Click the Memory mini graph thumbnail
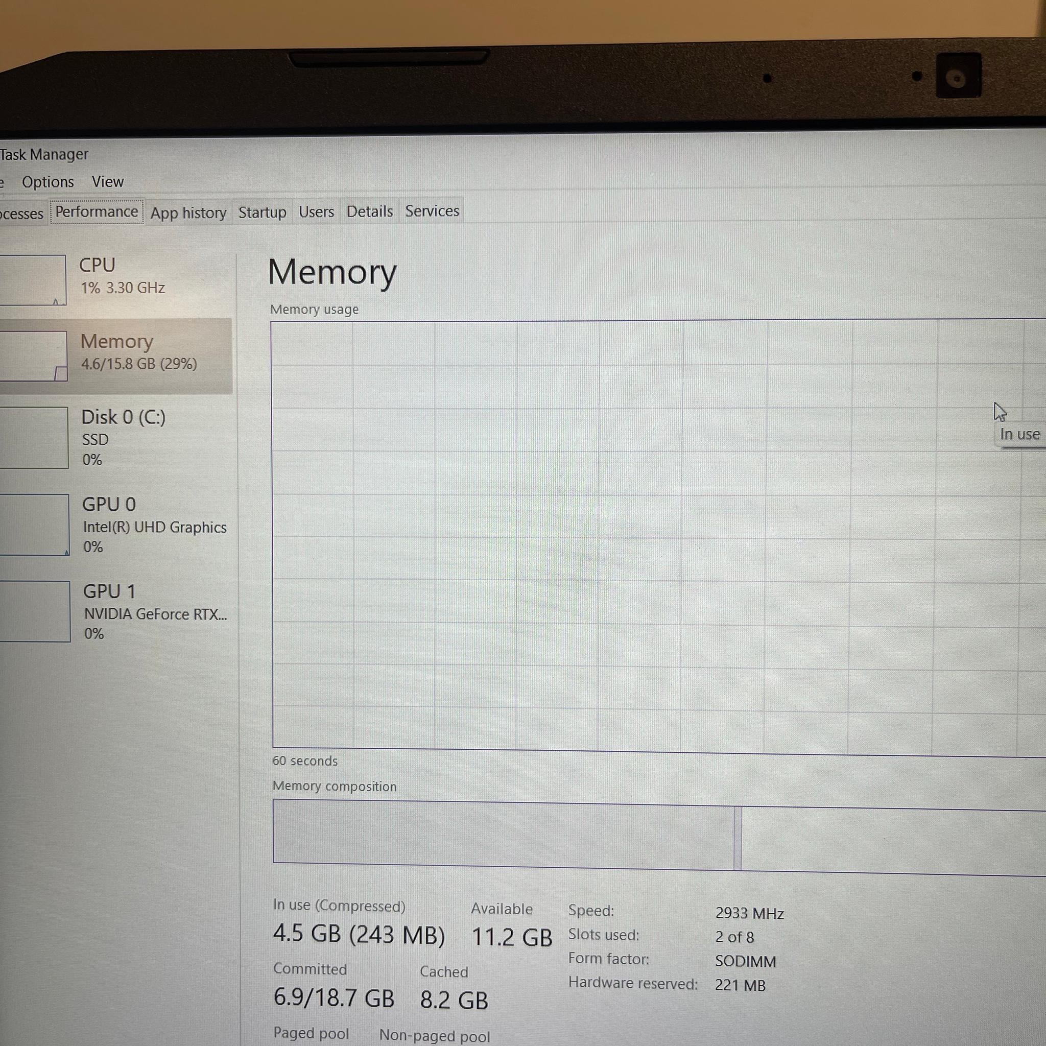1046x1046 pixels. (x=33, y=355)
